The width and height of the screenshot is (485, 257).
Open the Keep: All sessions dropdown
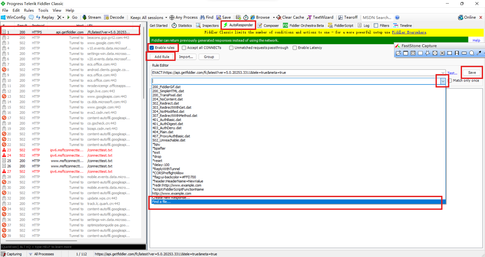(x=149, y=17)
